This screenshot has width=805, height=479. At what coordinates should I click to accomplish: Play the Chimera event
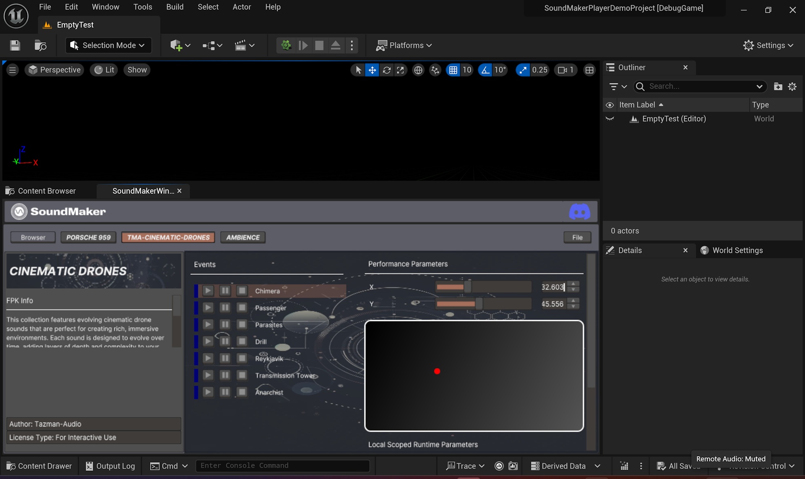click(208, 291)
